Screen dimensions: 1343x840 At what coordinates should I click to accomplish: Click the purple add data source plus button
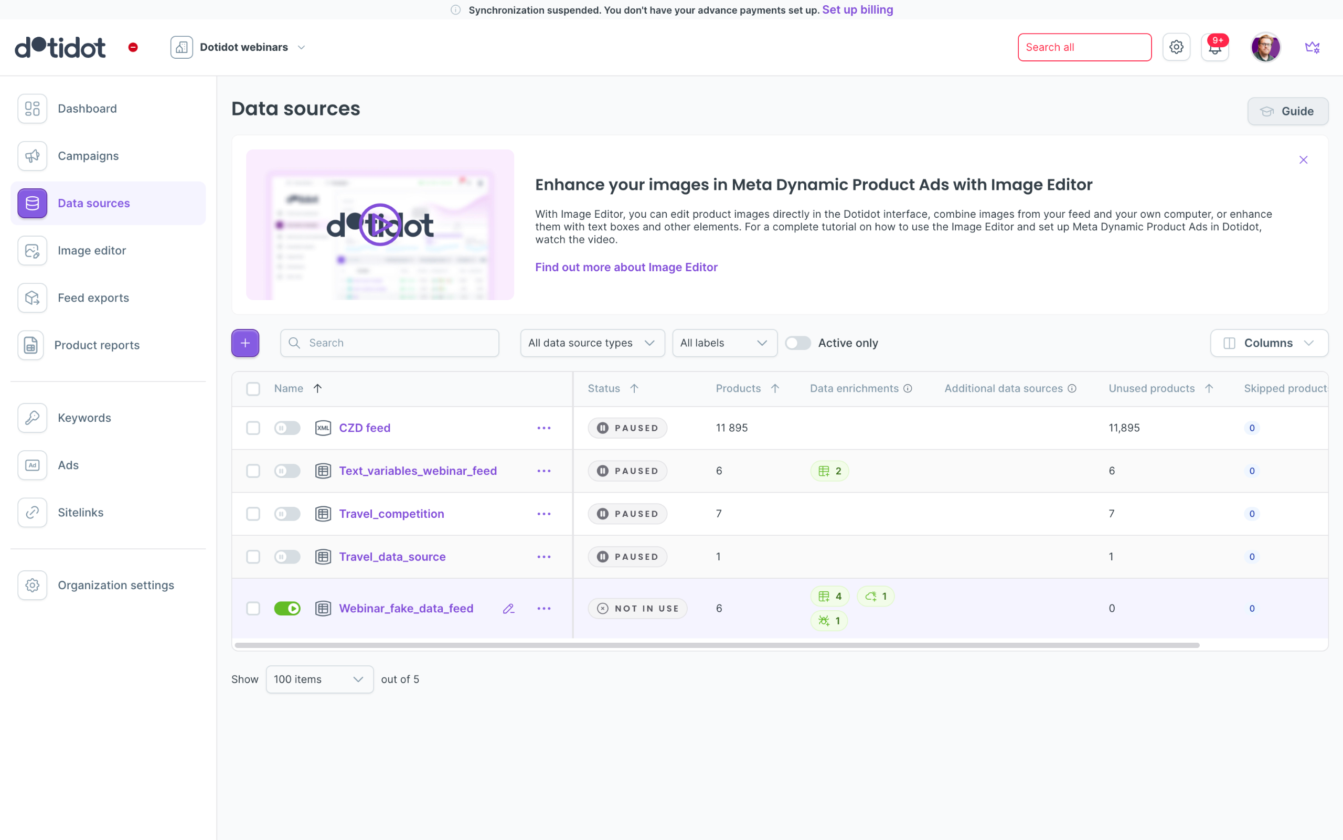coord(245,343)
